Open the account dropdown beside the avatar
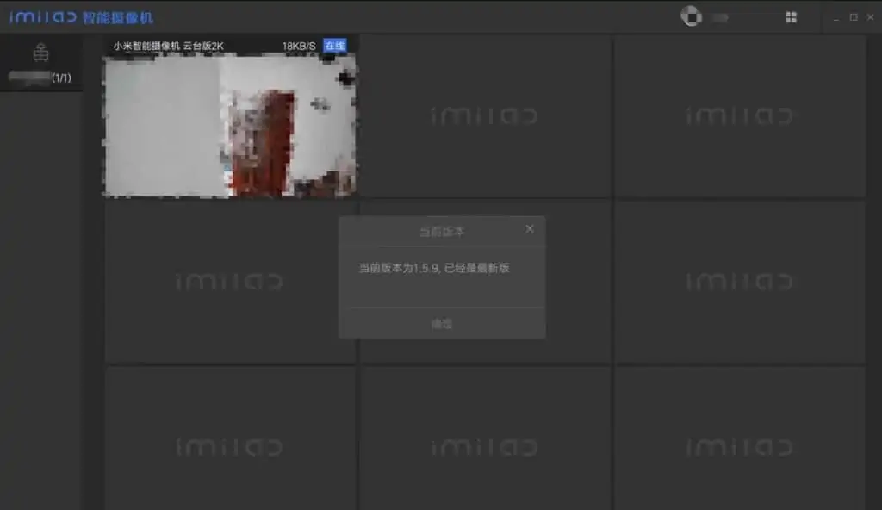The height and width of the screenshot is (510, 882). (x=721, y=16)
